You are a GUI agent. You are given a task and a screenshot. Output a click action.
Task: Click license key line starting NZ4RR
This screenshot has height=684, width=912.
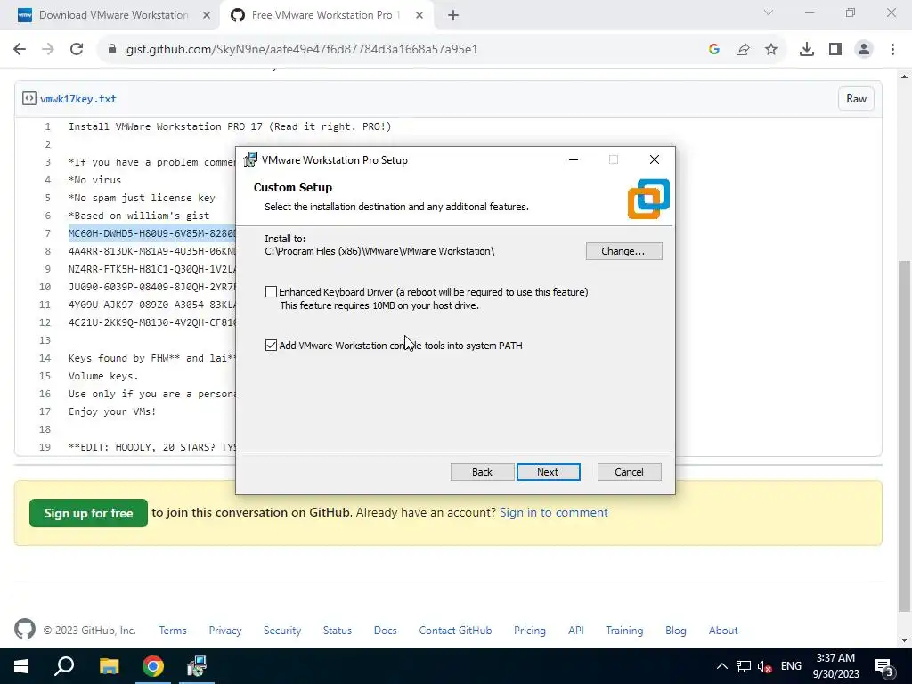(151, 269)
